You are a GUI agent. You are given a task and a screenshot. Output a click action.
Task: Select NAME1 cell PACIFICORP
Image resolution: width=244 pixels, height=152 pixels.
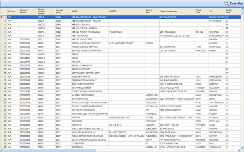tap(90, 121)
